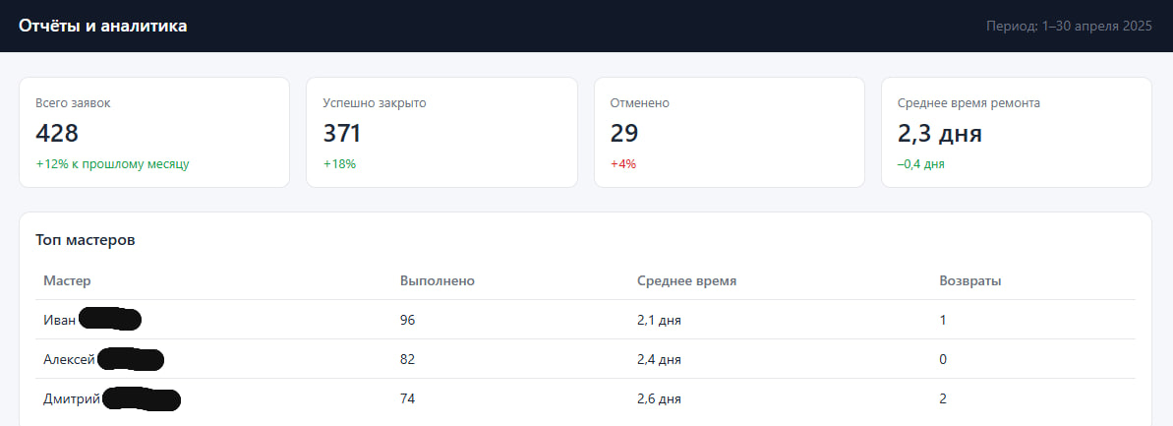The width and height of the screenshot is (1173, 426).
Task: Click the "2,4 дня" average time cell
Action: click(x=659, y=360)
